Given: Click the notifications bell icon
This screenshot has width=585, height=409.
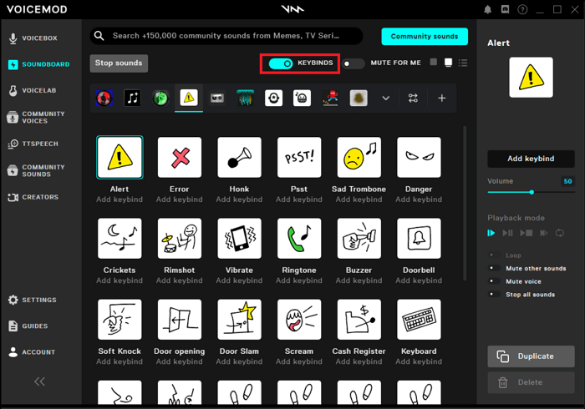Looking at the screenshot, I should pyautogui.click(x=488, y=10).
